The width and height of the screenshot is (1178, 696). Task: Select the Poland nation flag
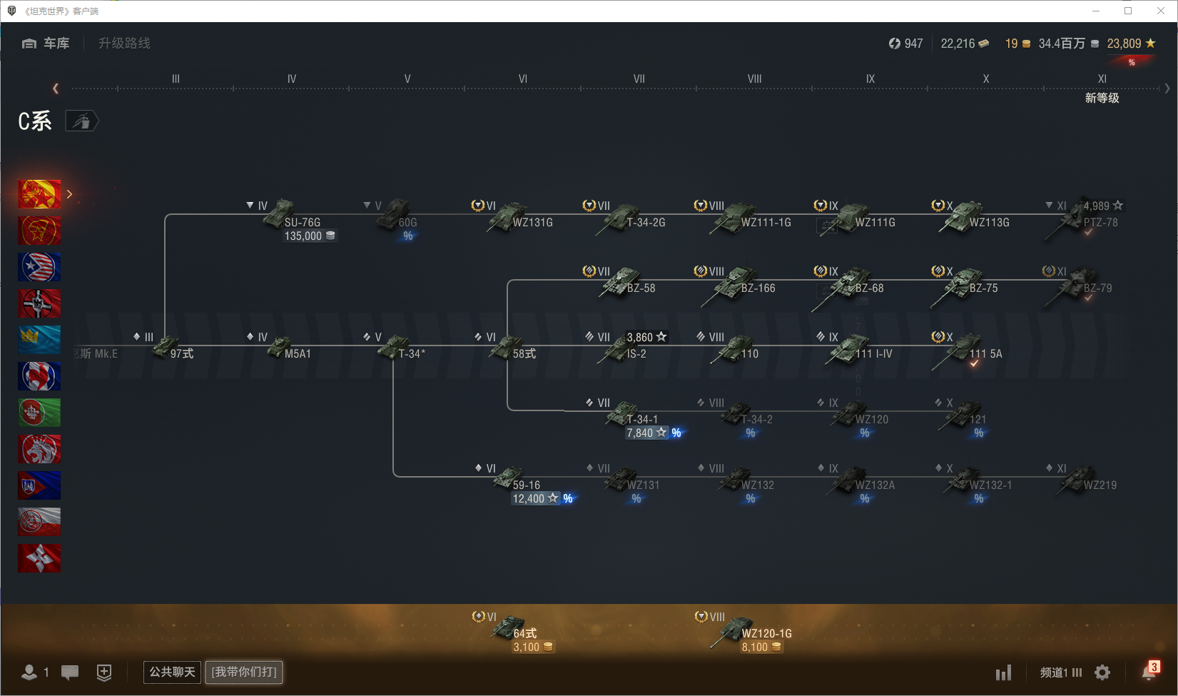[39, 522]
